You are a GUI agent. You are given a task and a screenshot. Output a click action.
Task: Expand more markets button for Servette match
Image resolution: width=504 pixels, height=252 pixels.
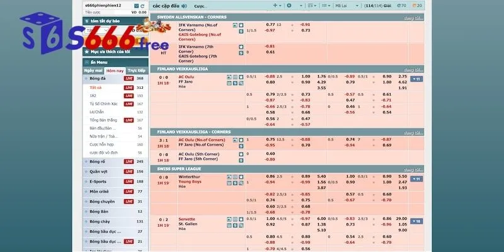416,221
